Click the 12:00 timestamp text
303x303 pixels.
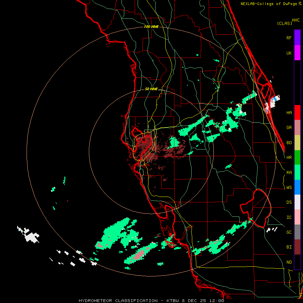tap(217, 301)
